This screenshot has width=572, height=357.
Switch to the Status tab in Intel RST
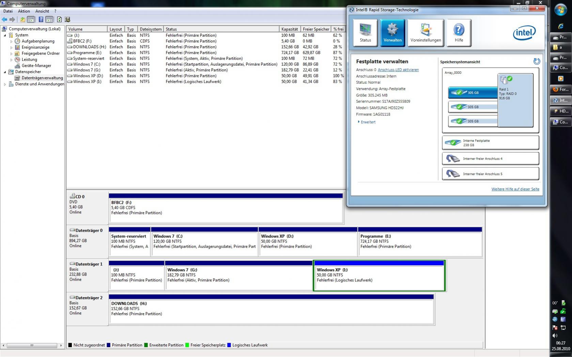pyautogui.click(x=365, y=33)
